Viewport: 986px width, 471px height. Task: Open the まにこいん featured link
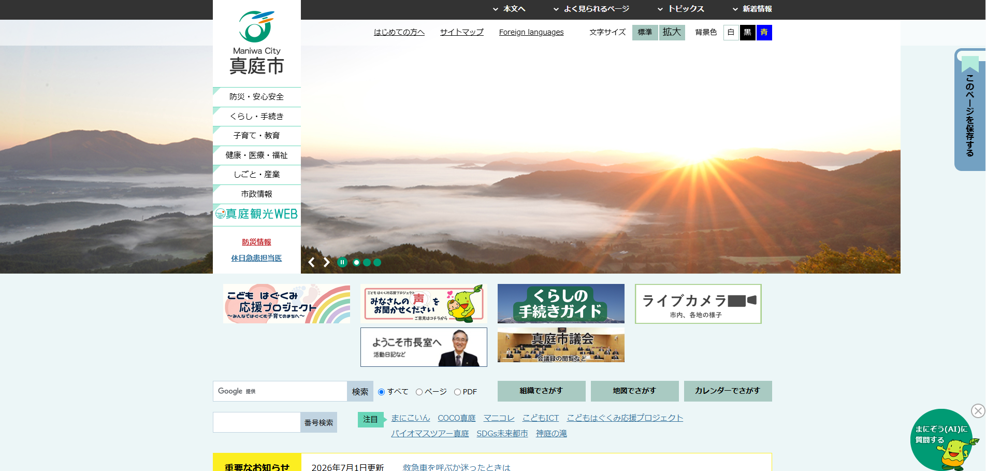coord(411,418)
